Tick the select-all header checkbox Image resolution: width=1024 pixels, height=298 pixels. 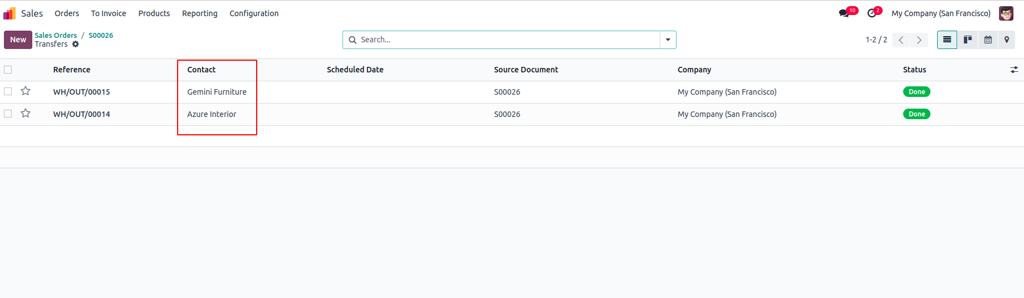(8, 70)
